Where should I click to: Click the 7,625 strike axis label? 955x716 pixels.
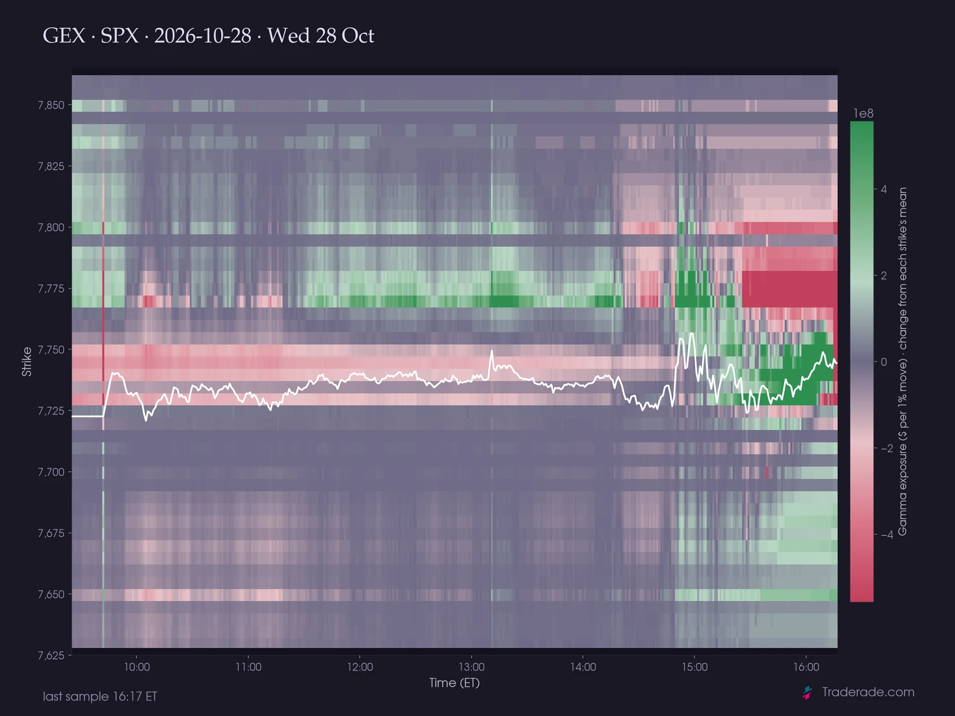(x=51, y=656)
